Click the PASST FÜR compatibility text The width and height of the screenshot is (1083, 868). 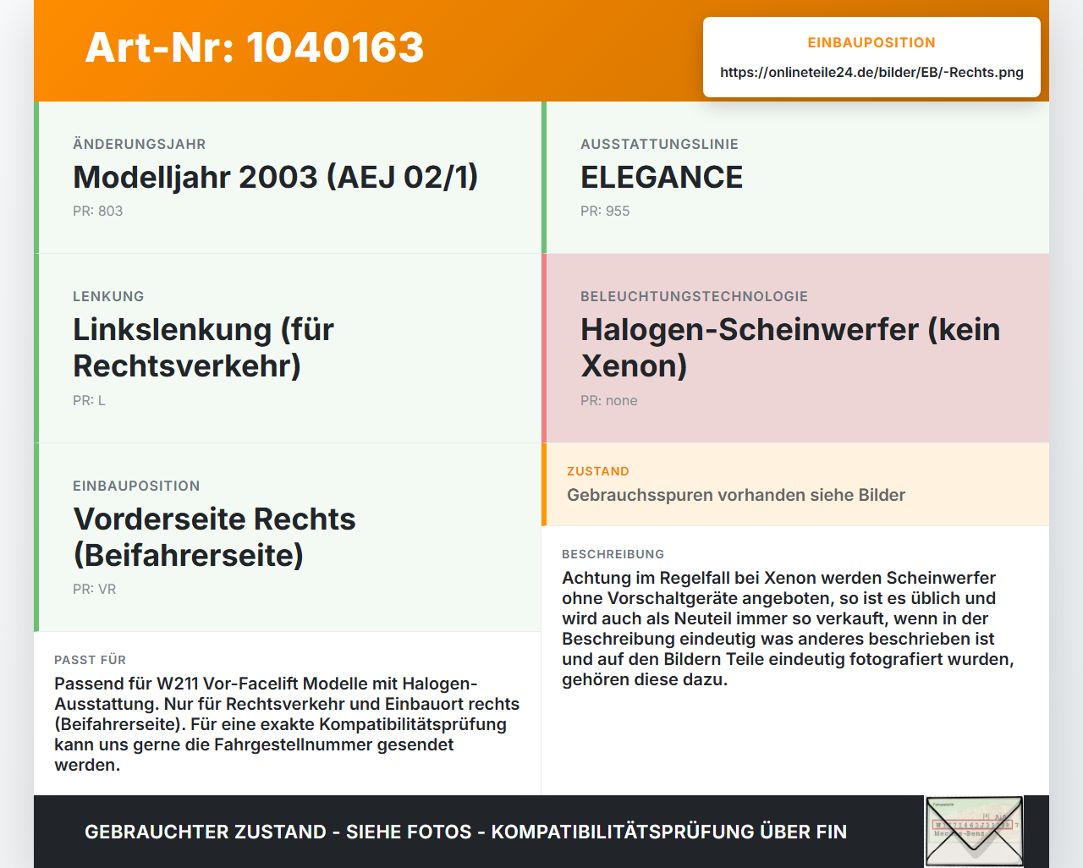pyautogui.click(x=287, y=724)
